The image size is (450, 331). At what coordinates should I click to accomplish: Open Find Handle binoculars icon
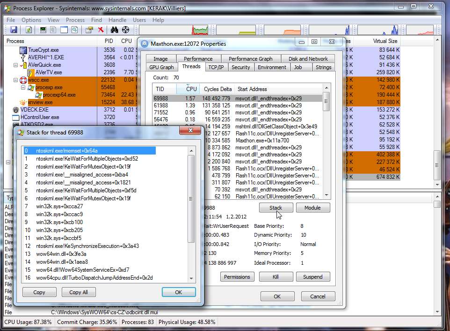[x=114, y=30]
